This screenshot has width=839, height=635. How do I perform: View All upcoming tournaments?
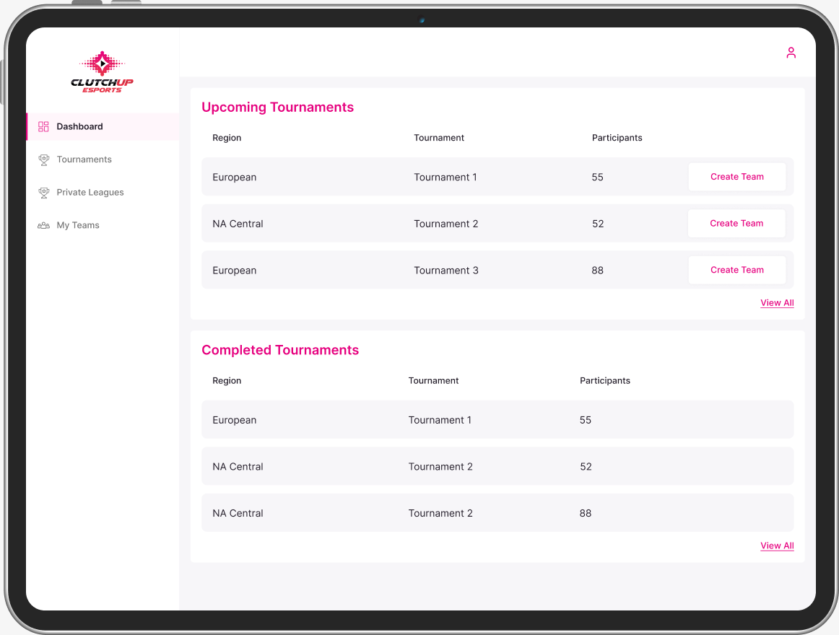[777, 303]
